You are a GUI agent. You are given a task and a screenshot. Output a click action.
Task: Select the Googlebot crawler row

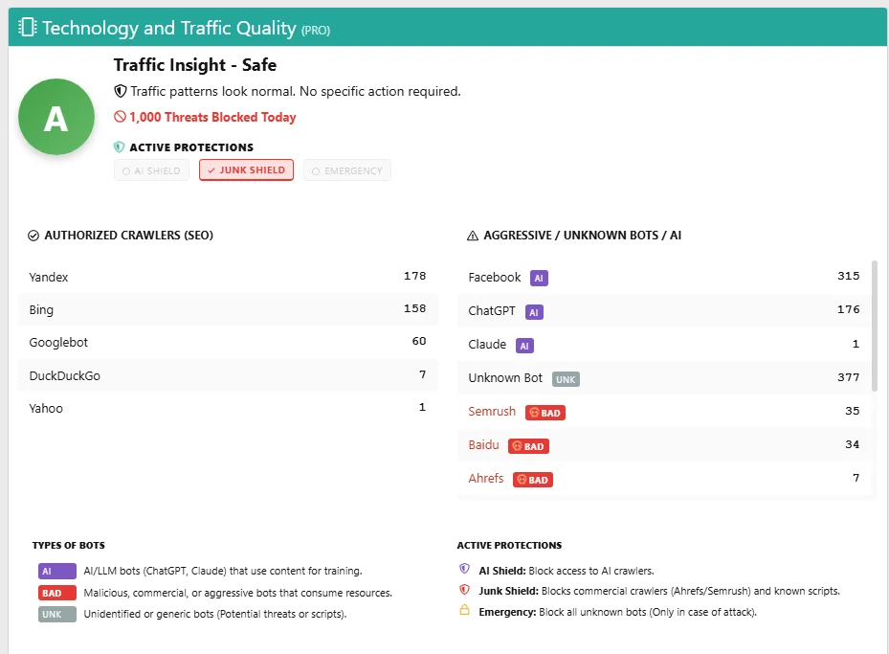(227, 343)
